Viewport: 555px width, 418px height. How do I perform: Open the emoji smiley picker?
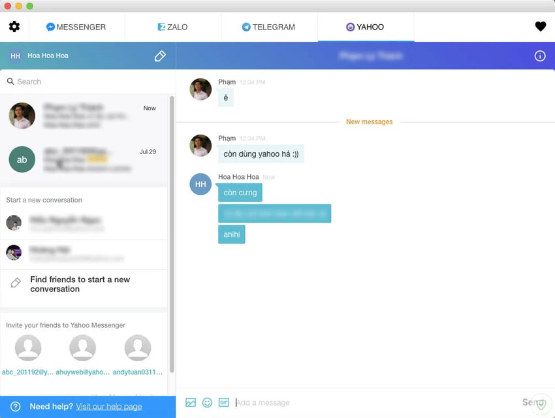(207, 402)
